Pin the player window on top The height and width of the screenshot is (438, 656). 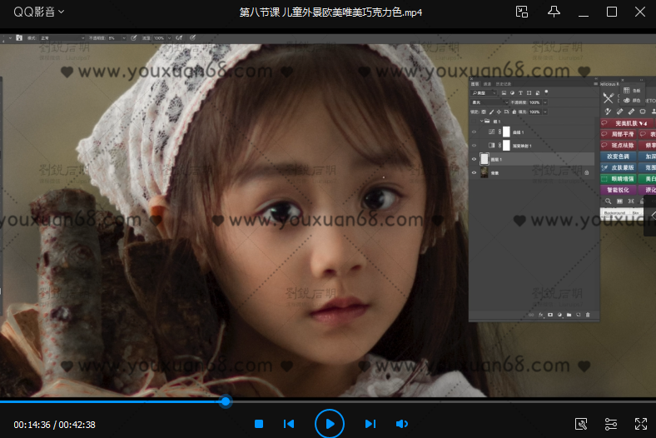554,12
